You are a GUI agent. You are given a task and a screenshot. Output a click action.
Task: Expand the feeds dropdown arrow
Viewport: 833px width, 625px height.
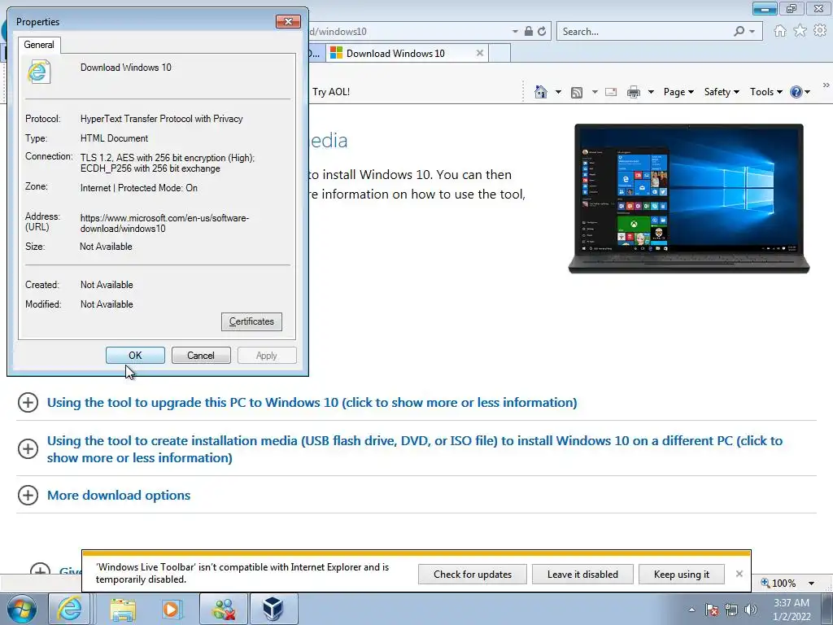(595, 93)
